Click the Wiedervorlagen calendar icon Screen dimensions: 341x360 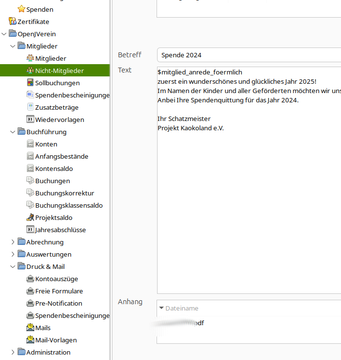pyautogui.click(x=30, y=119)
